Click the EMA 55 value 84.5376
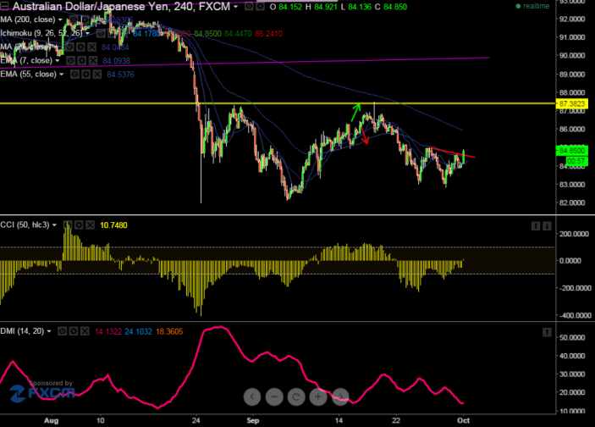This screenshot has width=595, height=427. pos(120,75)
